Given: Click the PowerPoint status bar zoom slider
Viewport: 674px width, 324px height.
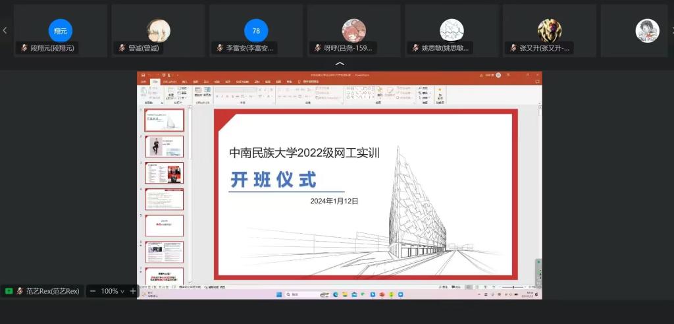Looking at the screenshot, I should (514, 287).
